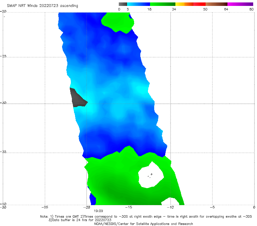Pick the blue 5–18 segment of the color bar
This screenshot has height=226, width=257.
point(139,4)
